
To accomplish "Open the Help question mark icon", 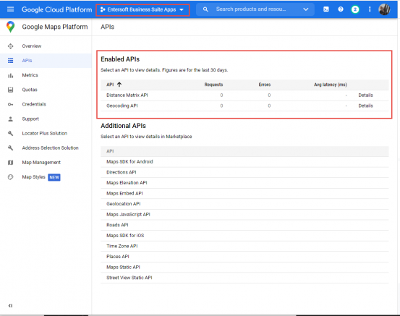I will (341, 9).
